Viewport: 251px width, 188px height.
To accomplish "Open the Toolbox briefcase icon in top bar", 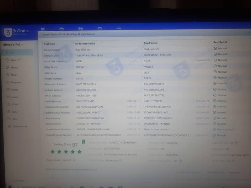I will 119,28.
